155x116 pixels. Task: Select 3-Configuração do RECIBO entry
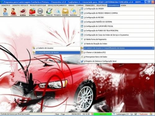[117, 17]
